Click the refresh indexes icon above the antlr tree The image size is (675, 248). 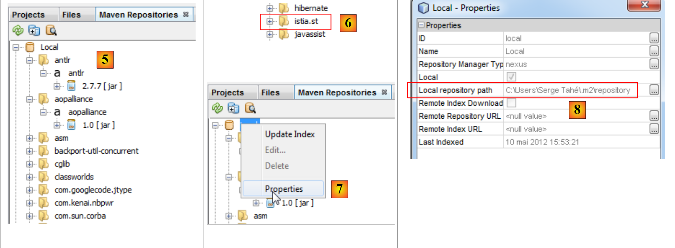point(18,31)
